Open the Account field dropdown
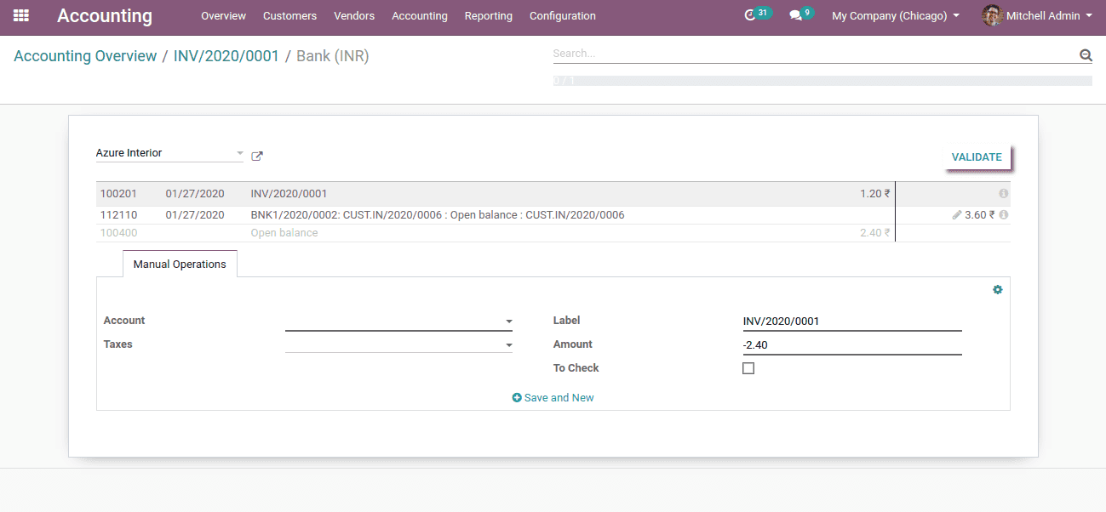The height and width of the screenshot is (512, 1106). tap(509, 321)
